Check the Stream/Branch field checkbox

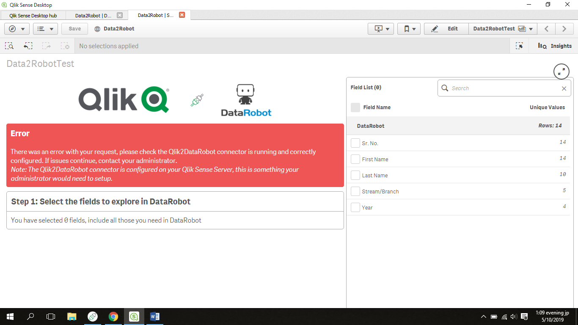pyautogui.click(x=355, y=192)
